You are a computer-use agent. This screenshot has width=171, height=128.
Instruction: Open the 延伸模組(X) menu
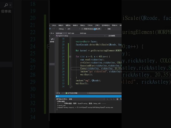(106, 25)
